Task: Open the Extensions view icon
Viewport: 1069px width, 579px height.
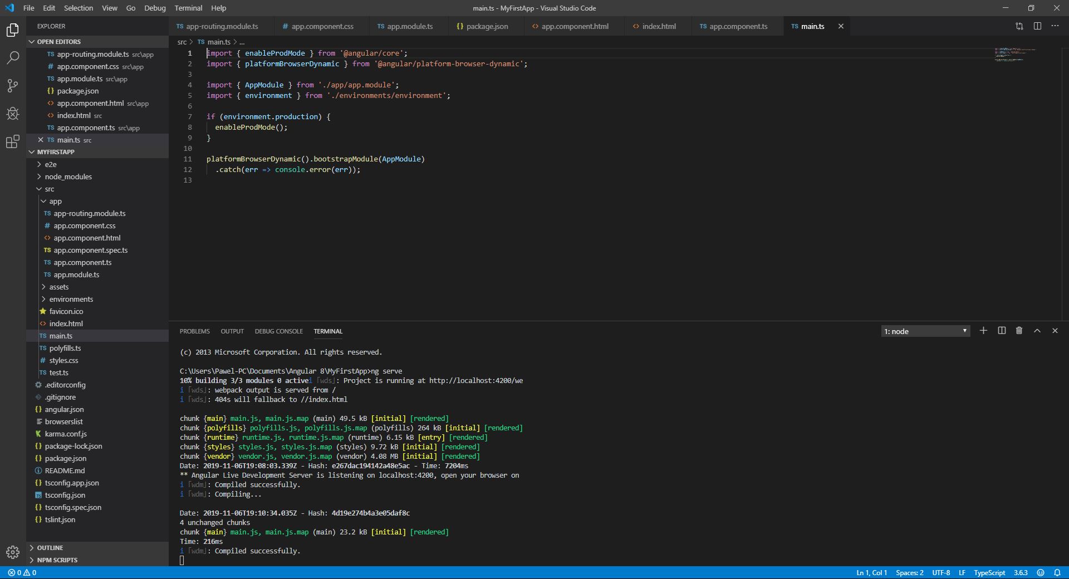Action: [13, 141]
